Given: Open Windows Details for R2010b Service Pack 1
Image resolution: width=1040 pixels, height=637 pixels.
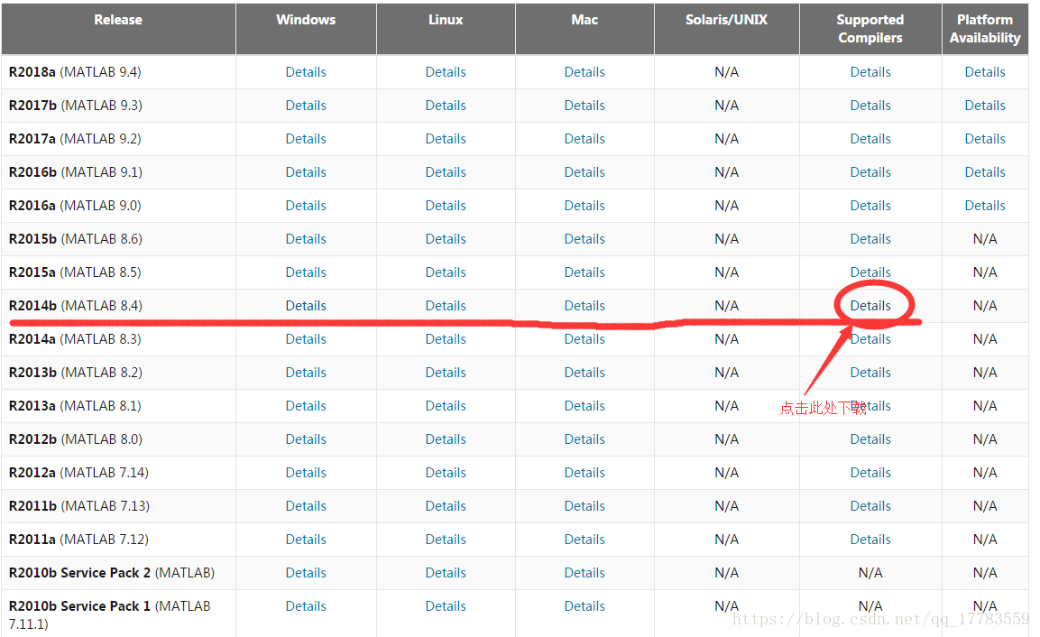Looking at the screenshot, I should (306, 606).
